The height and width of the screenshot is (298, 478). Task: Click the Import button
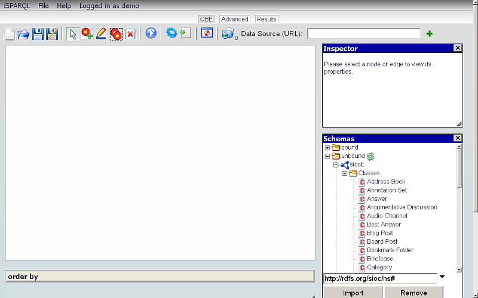click(x=353, y=293)
